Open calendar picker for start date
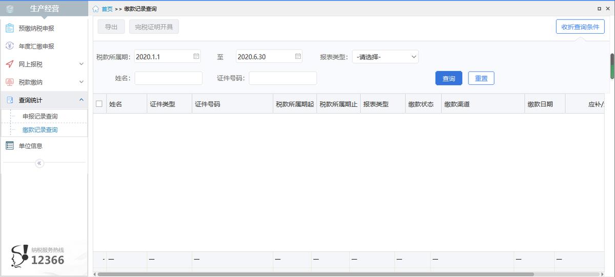The image size is (615, 277). tap(196, 56)
